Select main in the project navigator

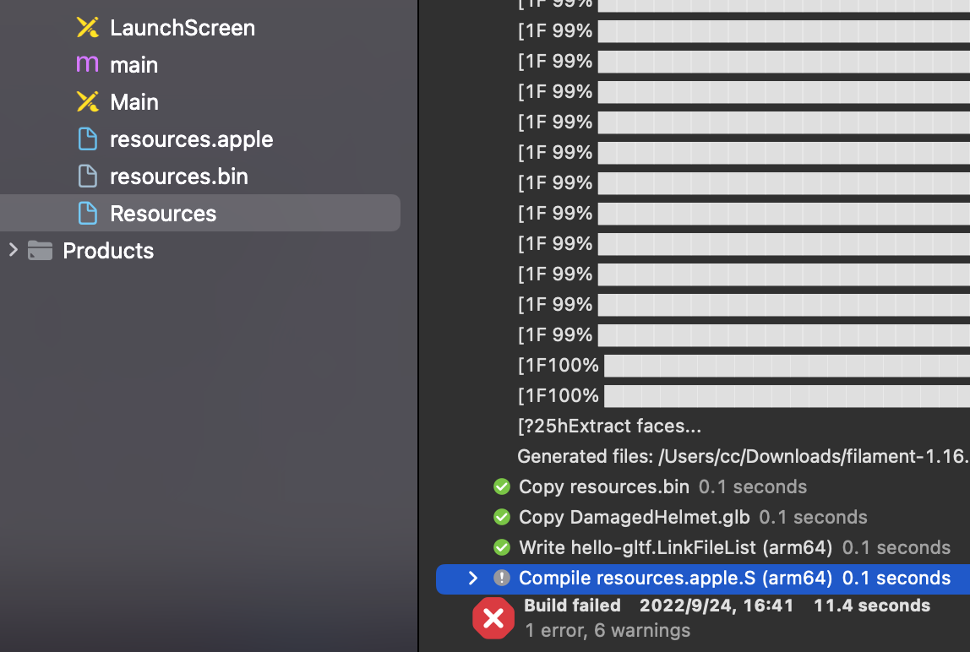pyautogui.click(x=133, y=64)
